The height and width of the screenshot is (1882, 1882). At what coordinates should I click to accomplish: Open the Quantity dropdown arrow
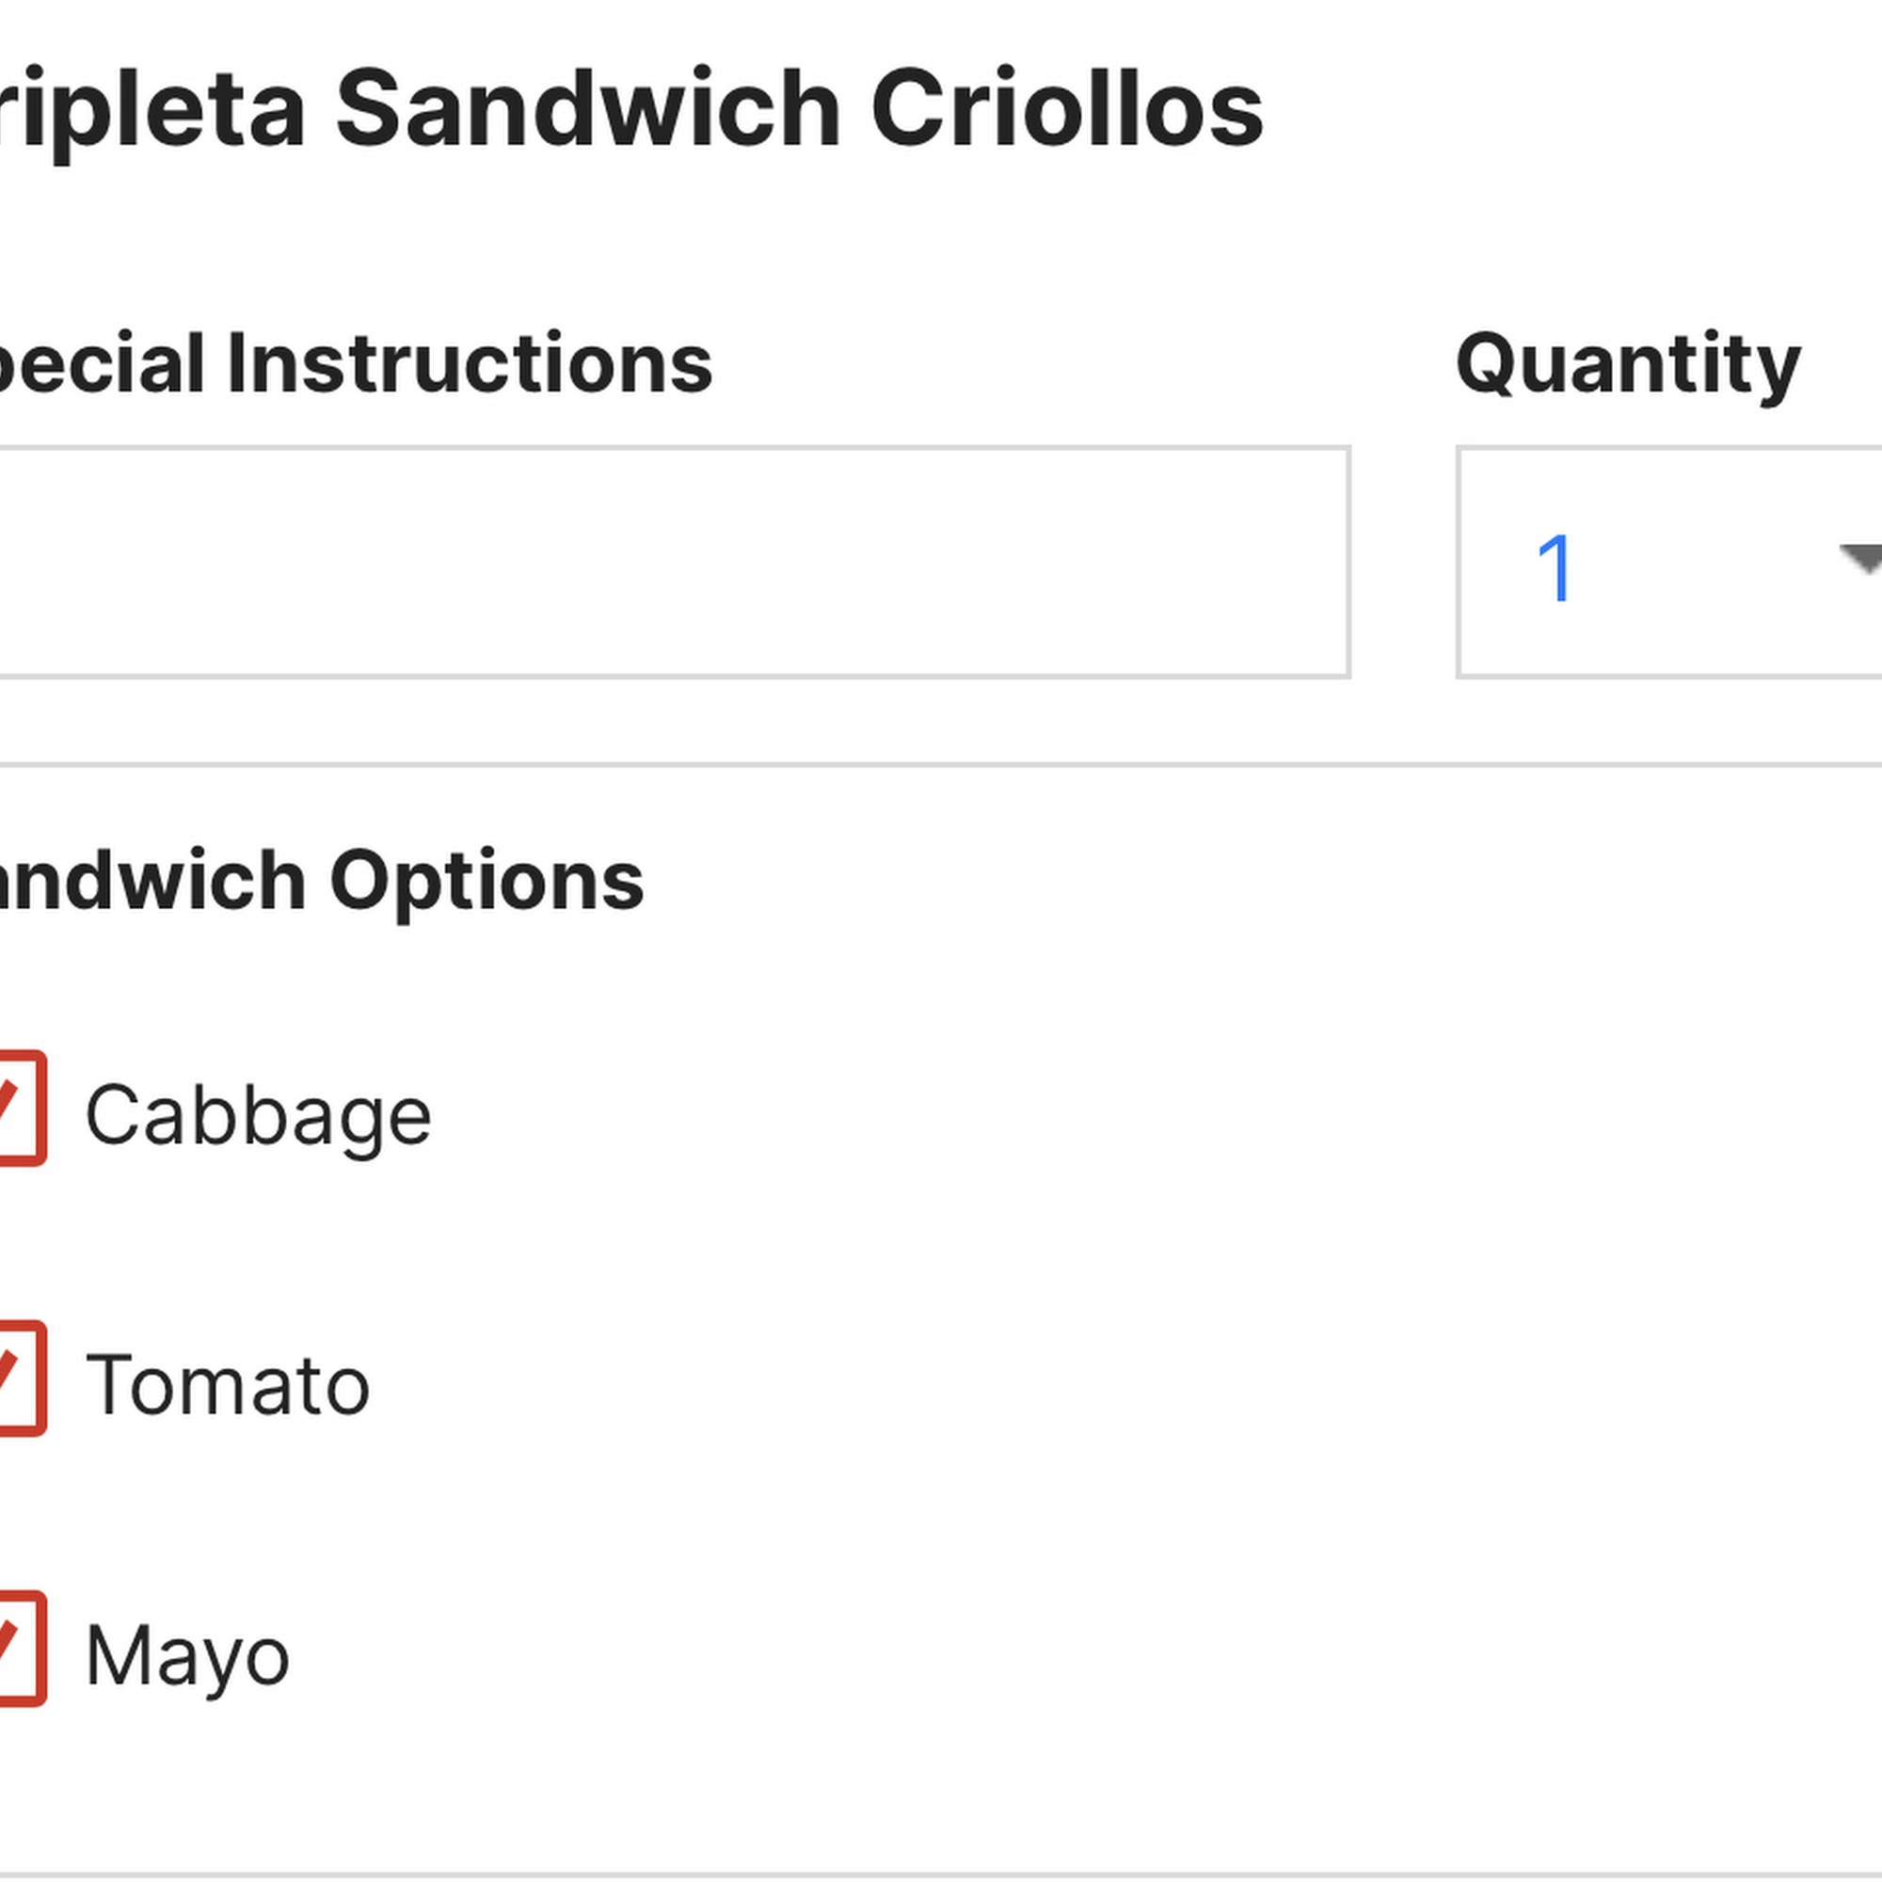[1860, 559]
